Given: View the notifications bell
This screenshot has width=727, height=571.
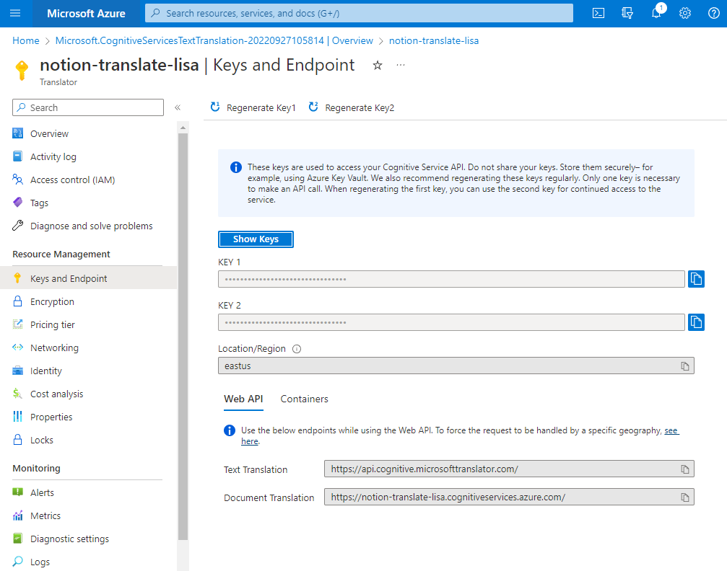Looking at the screenshot, I should click(x=656, y=13).
